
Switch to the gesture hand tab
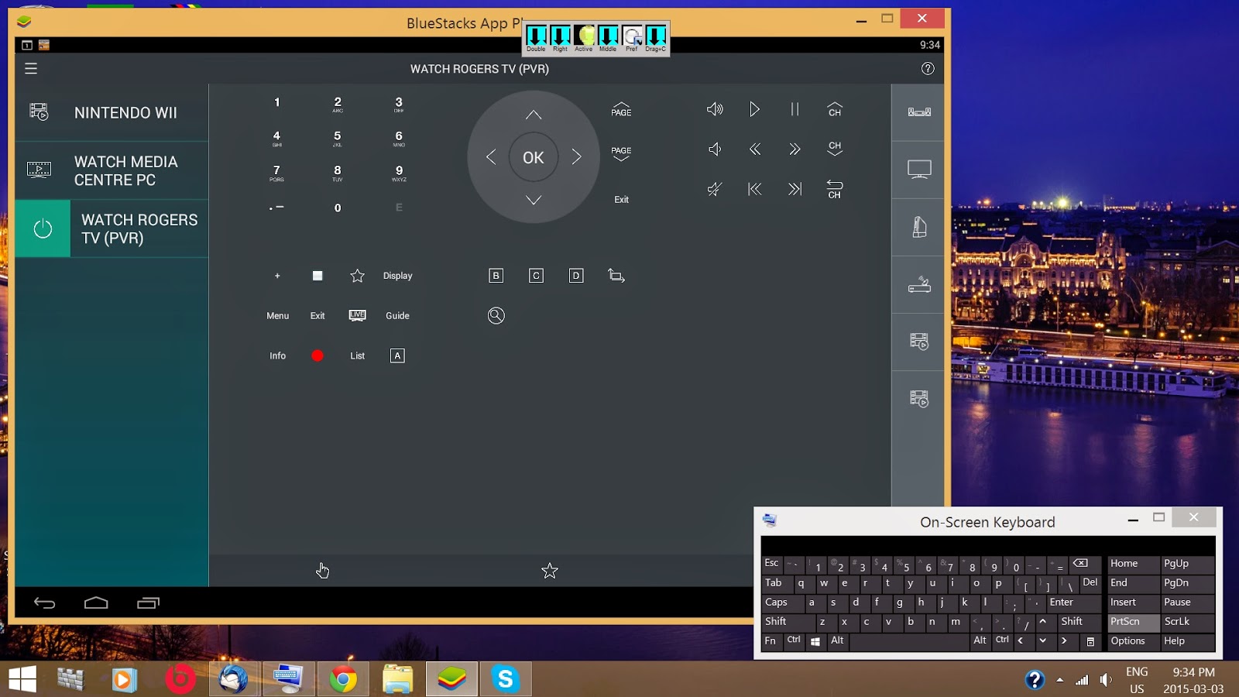[322, 571]
